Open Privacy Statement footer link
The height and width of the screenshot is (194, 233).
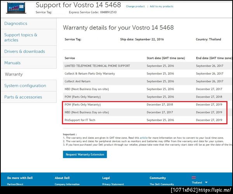coord(113,184)
